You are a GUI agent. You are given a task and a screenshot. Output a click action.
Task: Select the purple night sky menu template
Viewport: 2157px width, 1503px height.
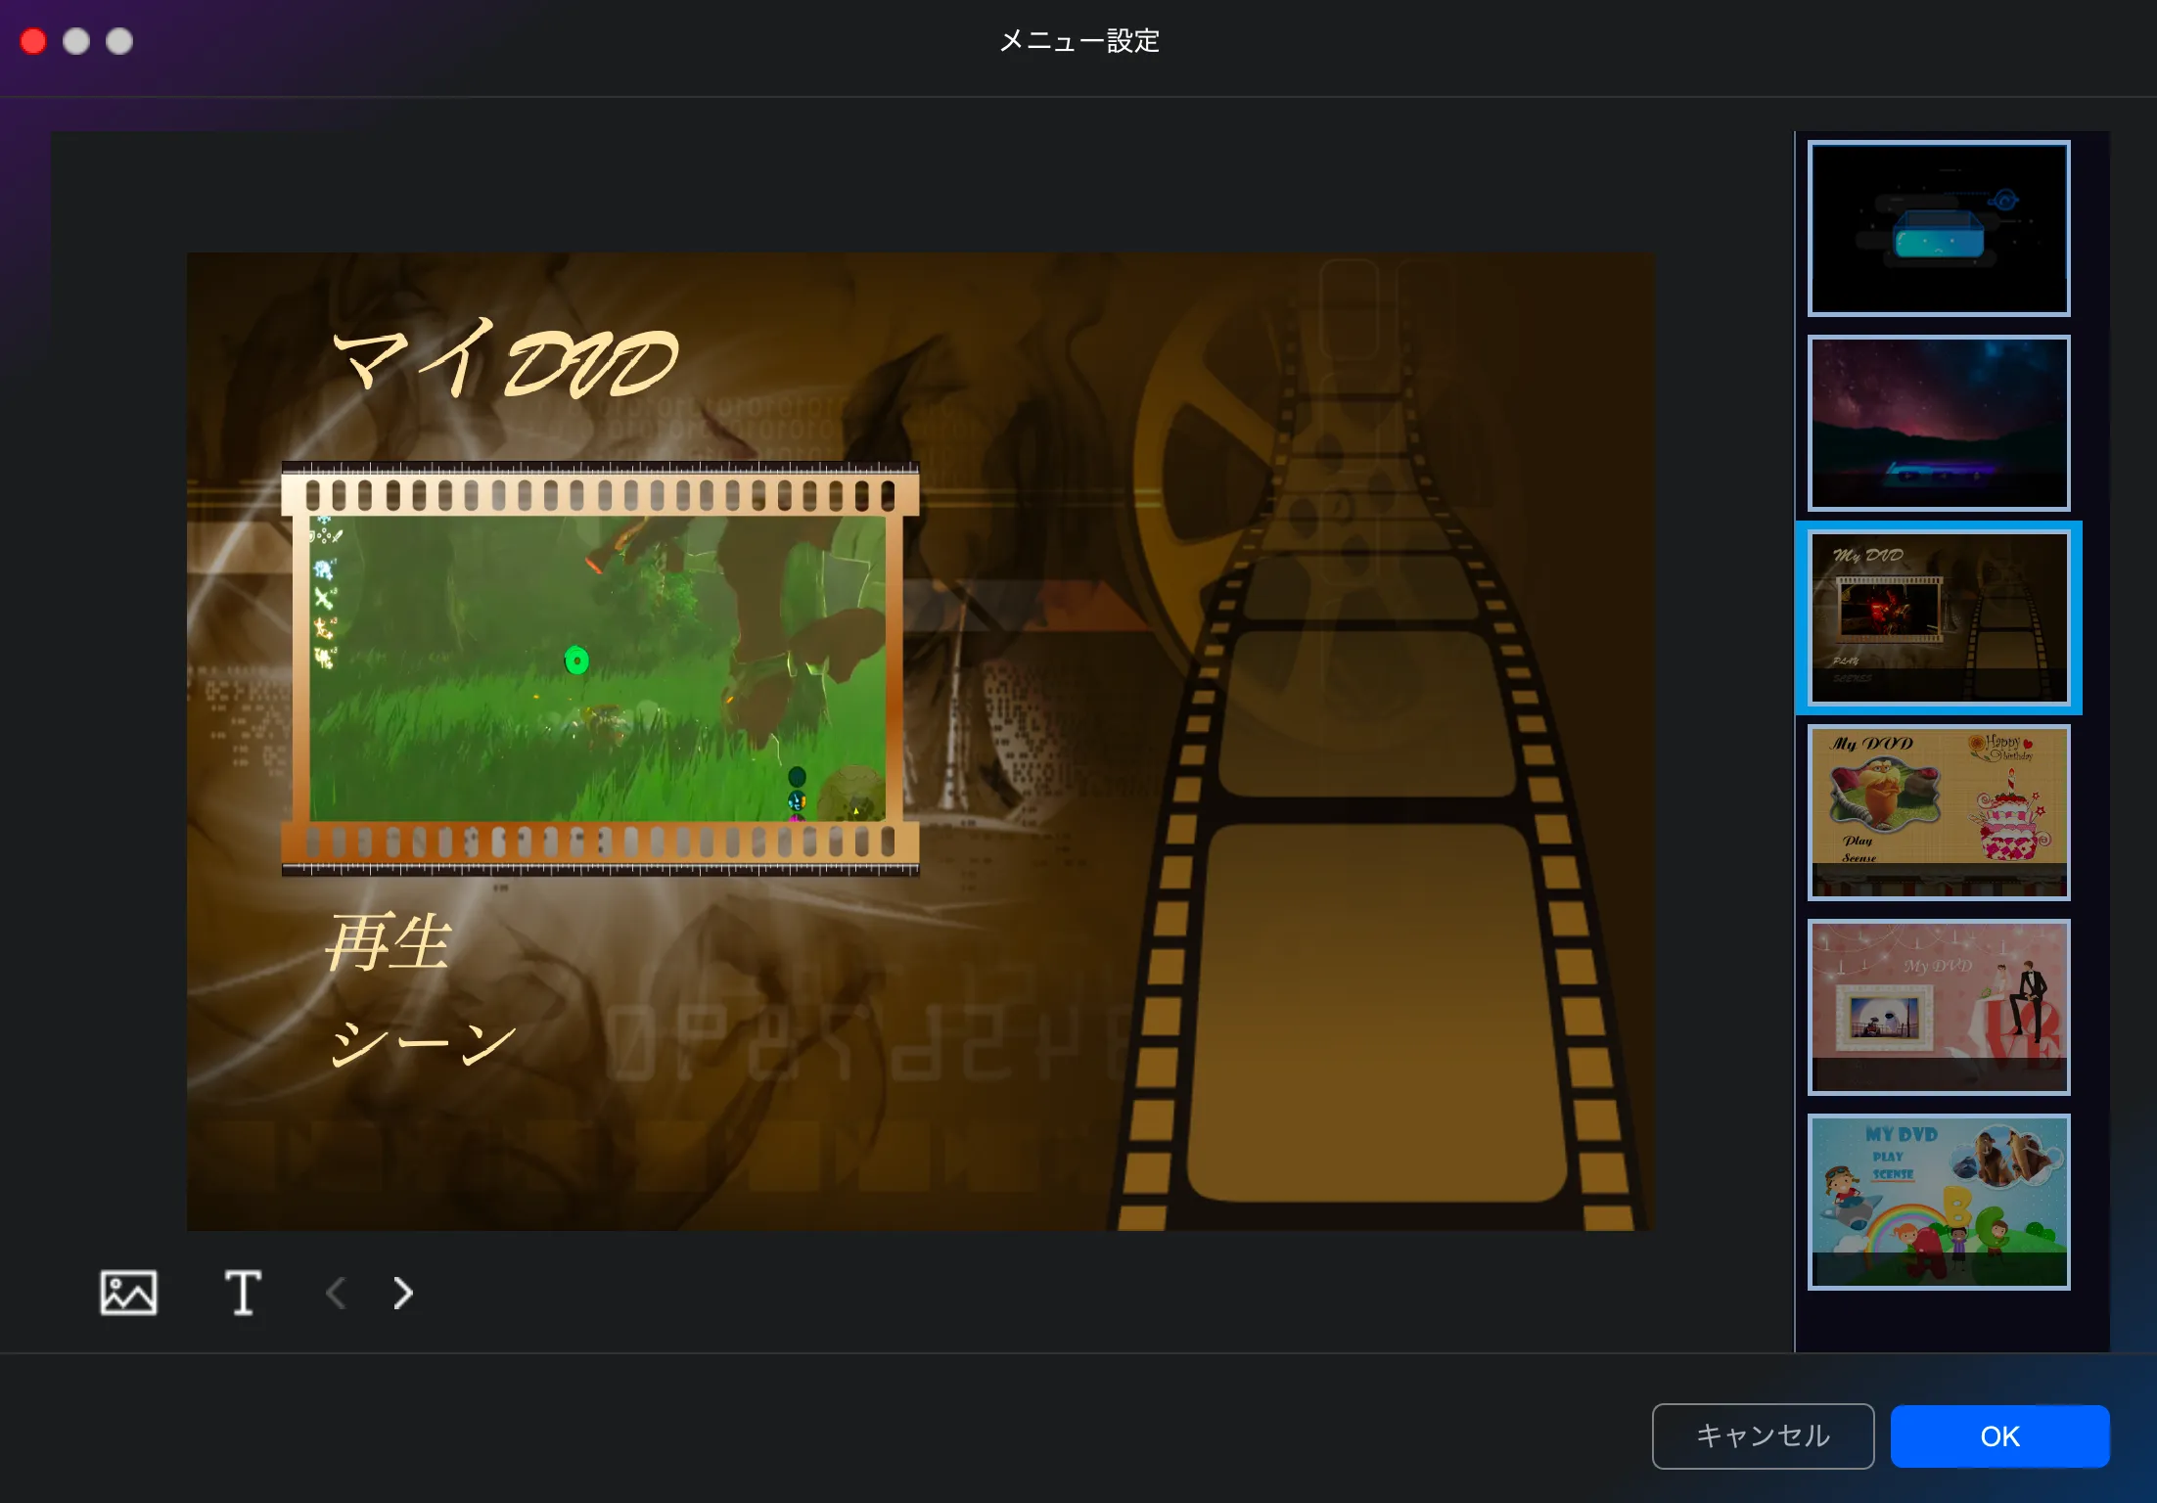[x=1938, y=423]
